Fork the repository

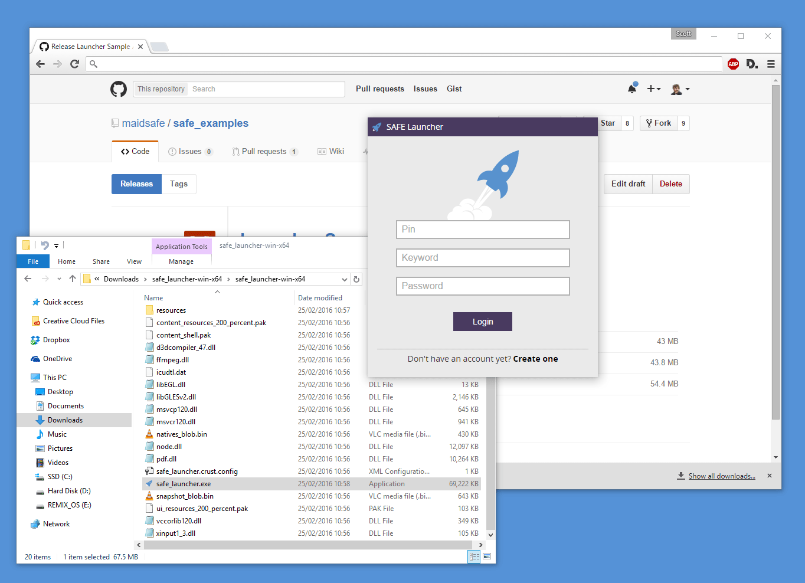(x=659, y=123)
